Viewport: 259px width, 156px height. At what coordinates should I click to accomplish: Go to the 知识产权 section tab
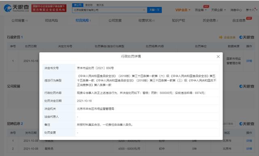178,20
